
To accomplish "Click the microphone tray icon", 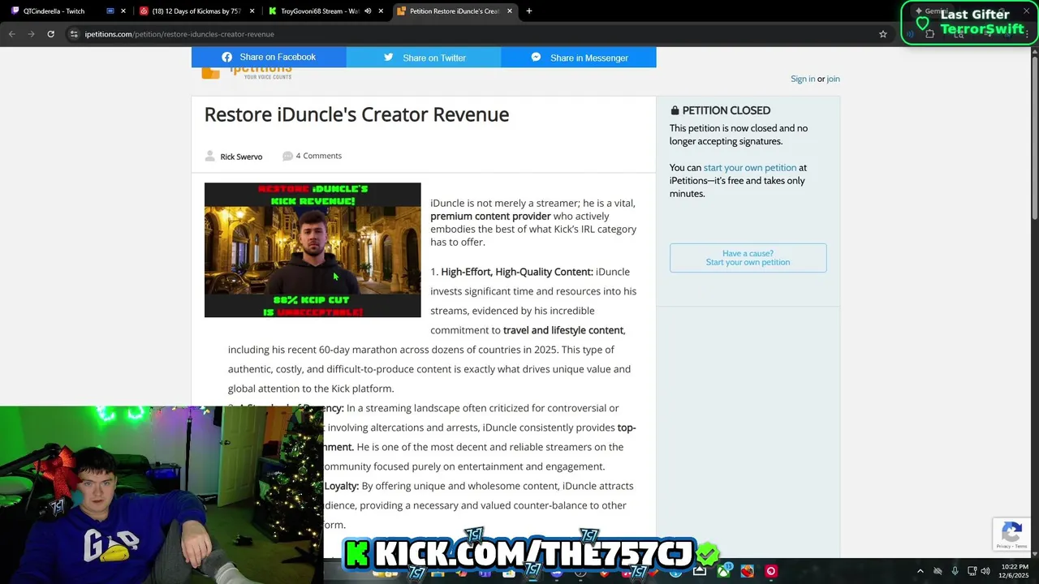I will coord(955,571).
